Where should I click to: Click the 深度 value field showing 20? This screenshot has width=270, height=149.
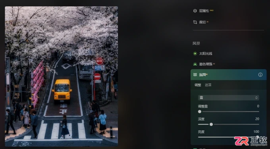click(x=257, y=119)
